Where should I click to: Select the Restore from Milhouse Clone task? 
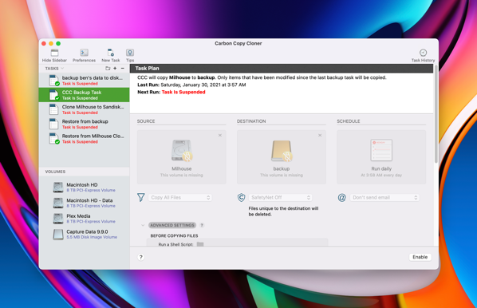pos(84,139)
